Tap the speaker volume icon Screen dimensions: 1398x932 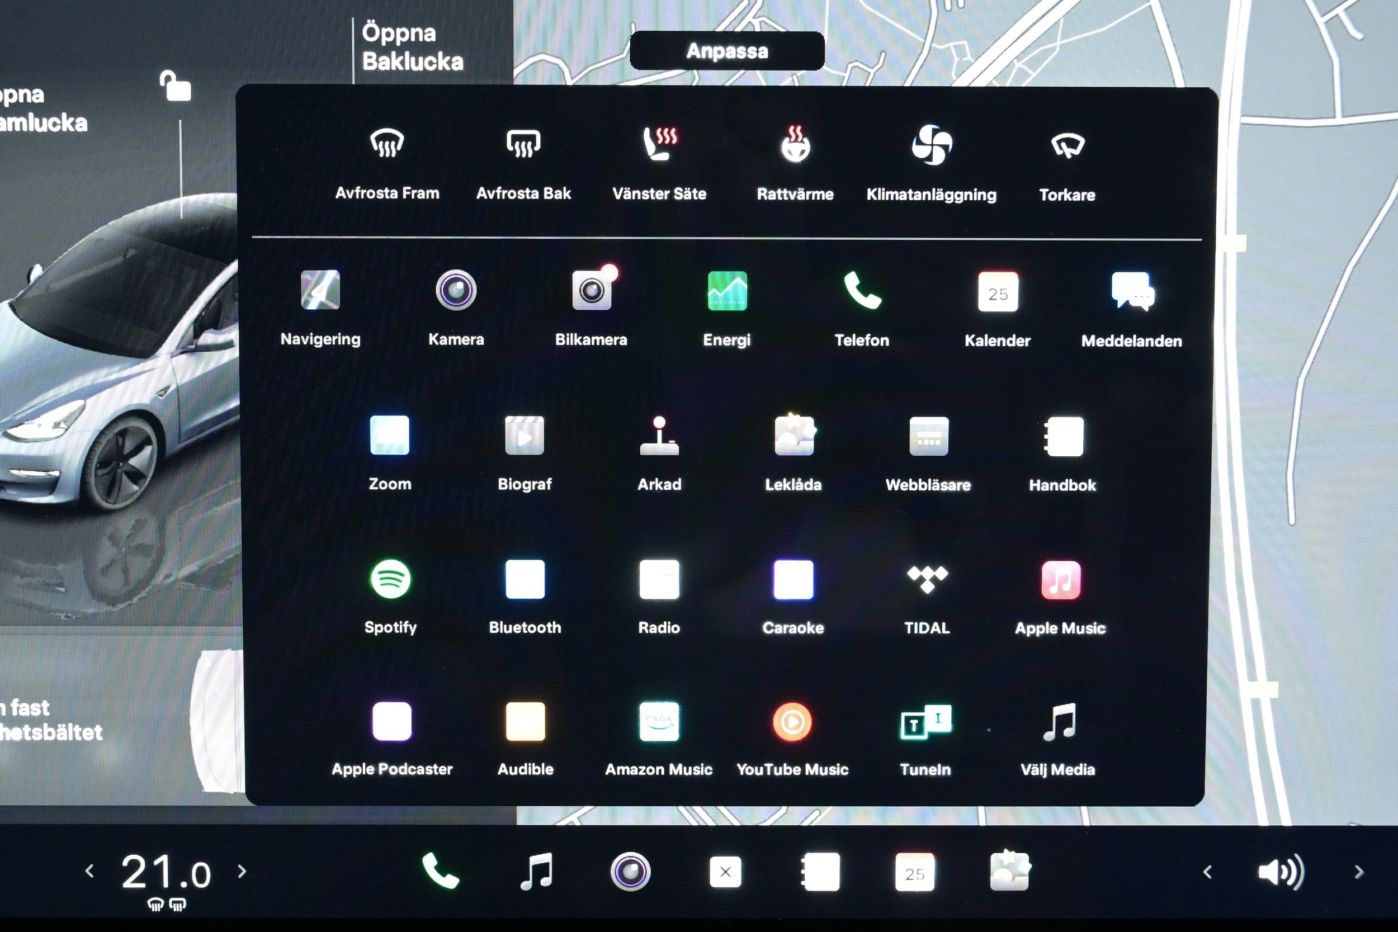click(x=1281, y=872)
